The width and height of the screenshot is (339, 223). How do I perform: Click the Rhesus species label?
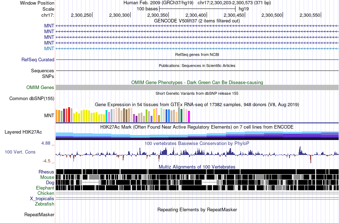pos(46,172)
